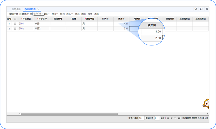Check the row 2001 checkbox
The width and height of the screenshot is (216, 129).
click(x=15, y=24)
